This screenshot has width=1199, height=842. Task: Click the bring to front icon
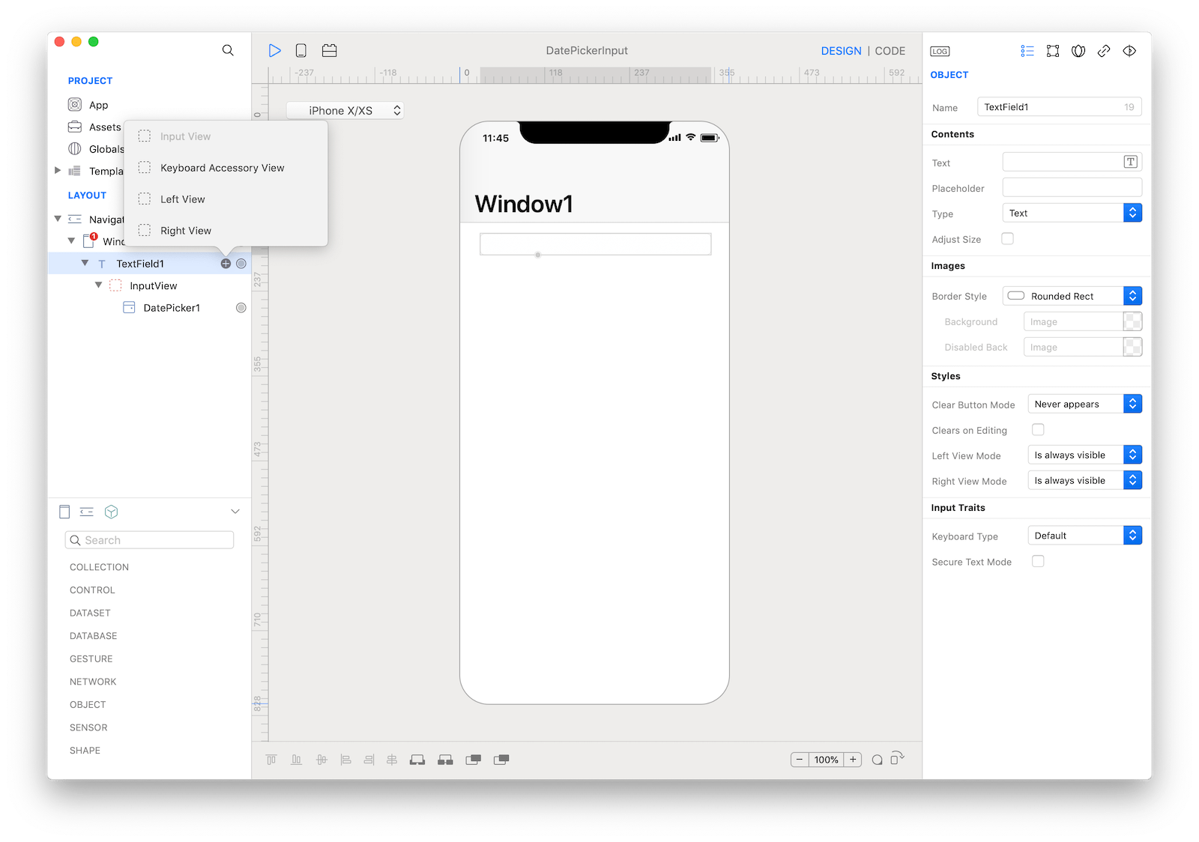[x=474, y=760]
